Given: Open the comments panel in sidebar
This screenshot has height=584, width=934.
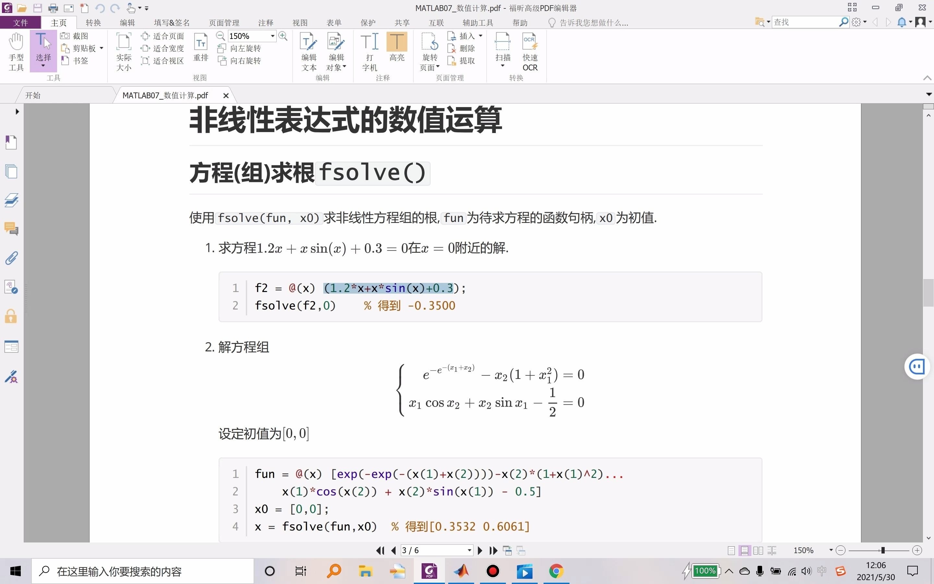Looking at the screenshot, I should pyautogui.click(x=11, y=229).
